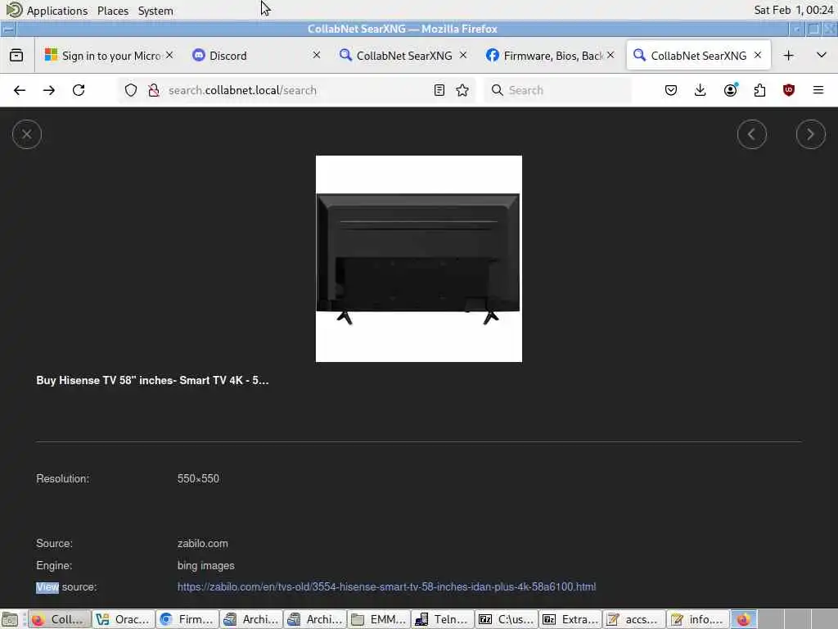Viewport: 838px width, 629px height.
Task: Open the zabilo.com source URL link
Action: tap(386, 586)
